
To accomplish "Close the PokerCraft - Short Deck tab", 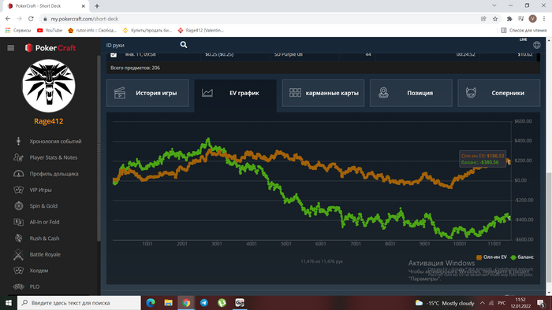I will (x=84, y=6).
